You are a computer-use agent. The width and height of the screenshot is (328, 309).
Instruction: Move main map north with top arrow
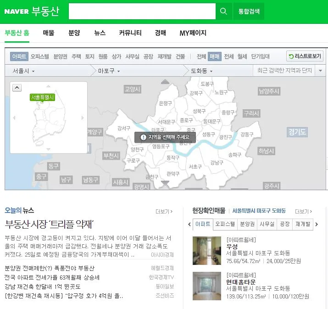165,81
